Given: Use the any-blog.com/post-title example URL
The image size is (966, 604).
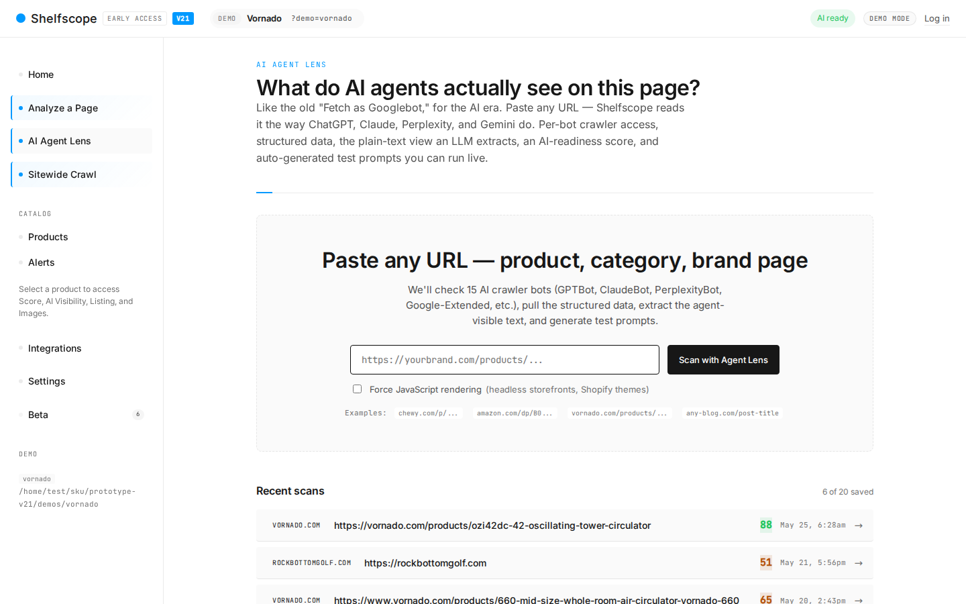Looking at the screenshot, I should click(733, 413).
